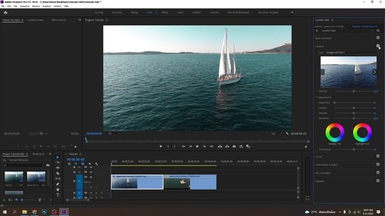
Task: Click Basic Correction section header
Action: (x=324, y=38)
